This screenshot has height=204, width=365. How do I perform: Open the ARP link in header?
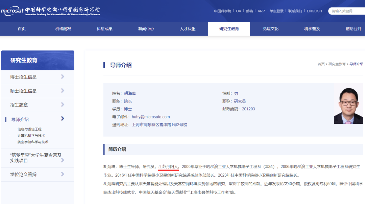261,11
